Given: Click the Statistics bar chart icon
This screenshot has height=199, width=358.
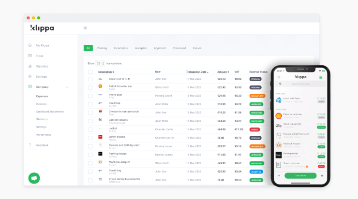Looking at the screenshot, I should coord(30,66).
